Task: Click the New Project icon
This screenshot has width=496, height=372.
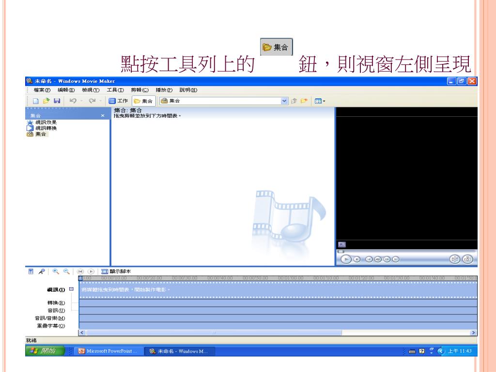Action: point(35,101)
